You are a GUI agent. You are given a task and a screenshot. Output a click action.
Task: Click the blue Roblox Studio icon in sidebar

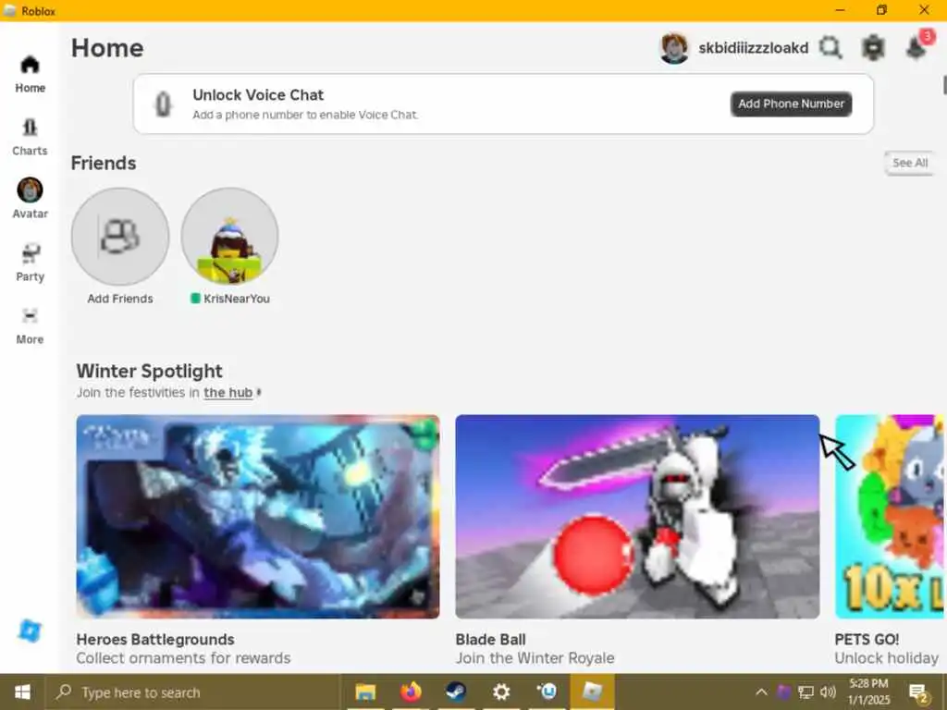coord(30,630)
